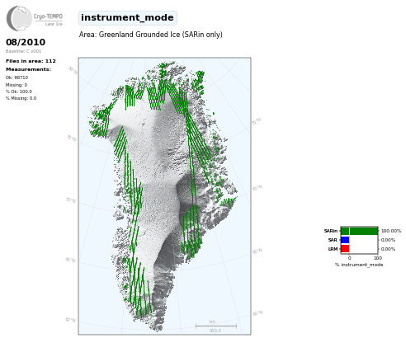Click the instrument_mode title box

(127, 18)
